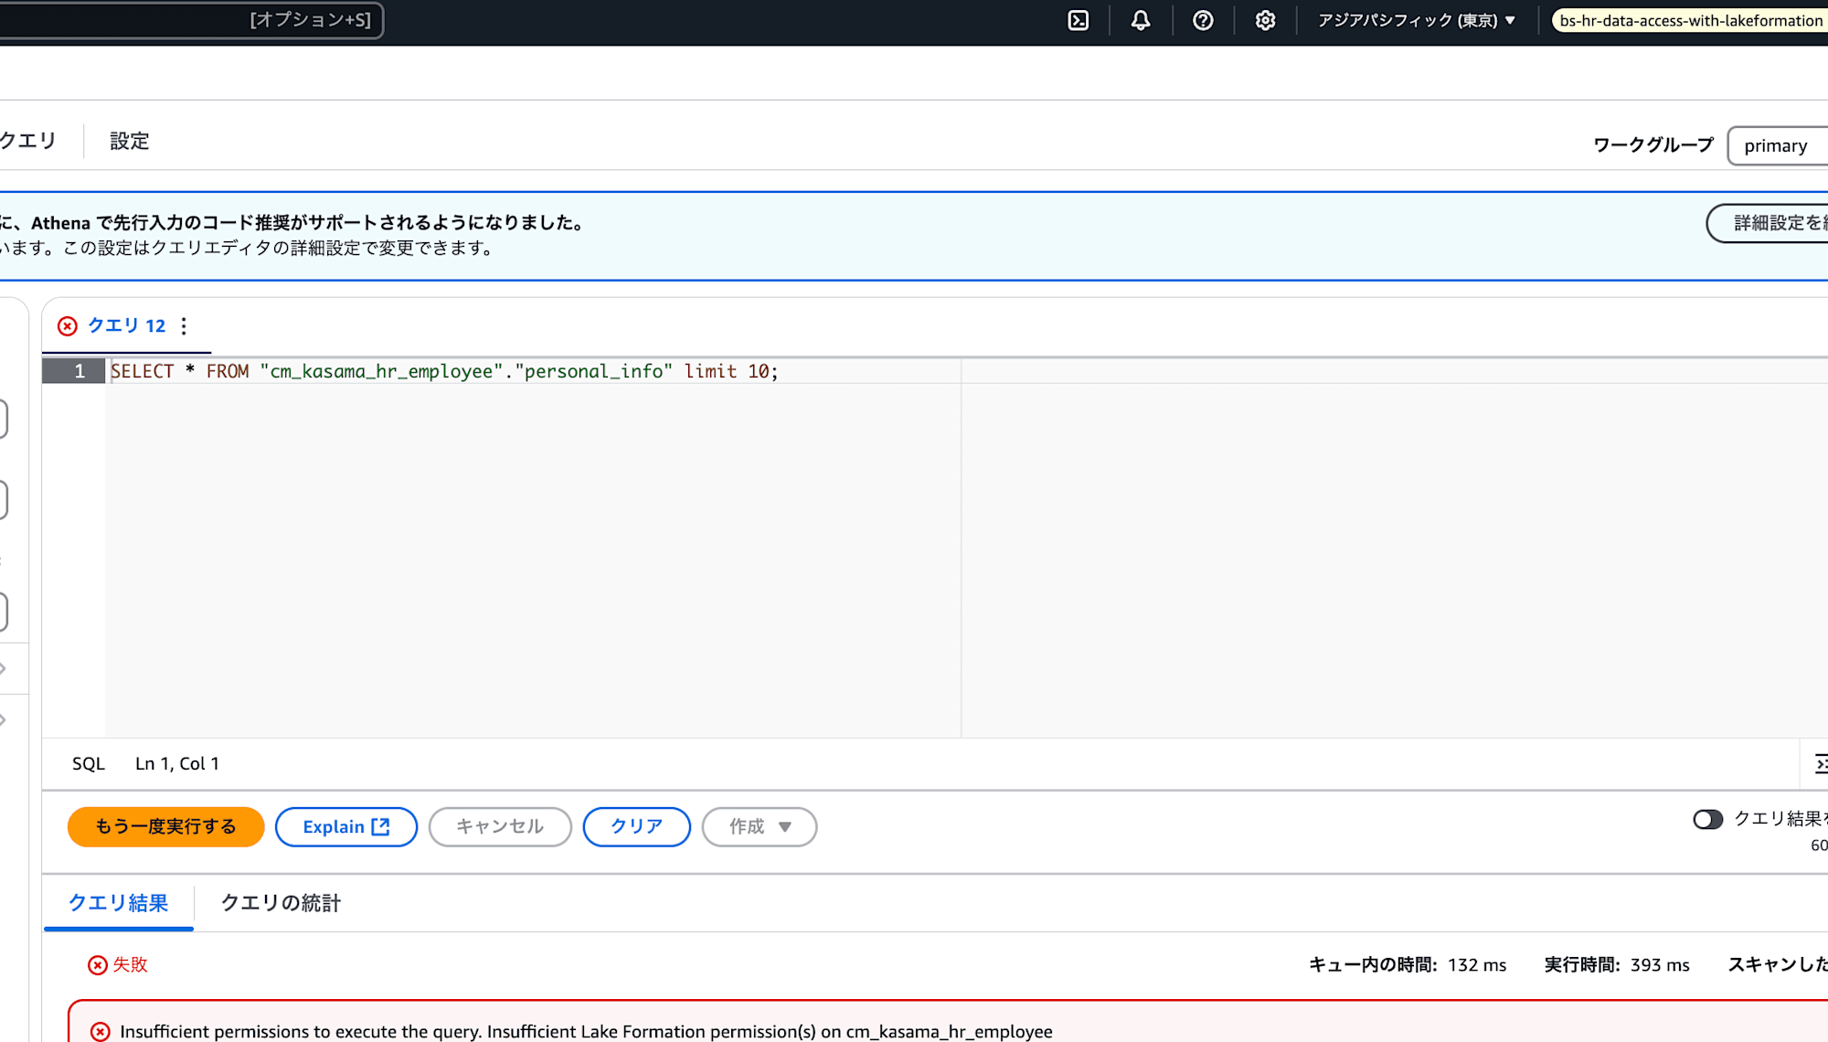Click the failed status icon on クエリ 12 tab
Image resolution: width=1828 pixels, height=1042 pixels.
pyautogui.click(x=68, y=326)
